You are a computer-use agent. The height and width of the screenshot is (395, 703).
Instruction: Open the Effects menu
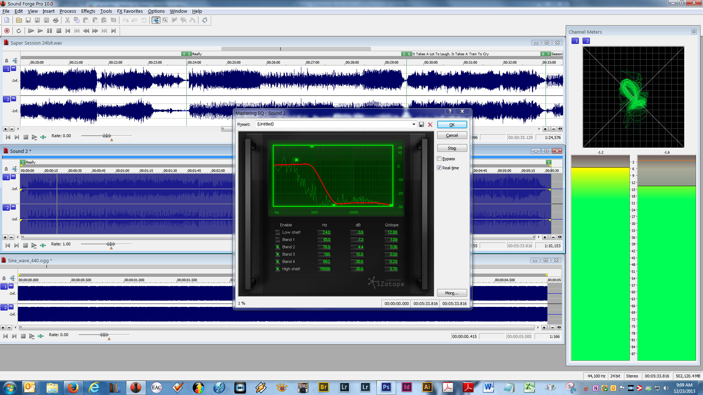[x=88, y=11]
